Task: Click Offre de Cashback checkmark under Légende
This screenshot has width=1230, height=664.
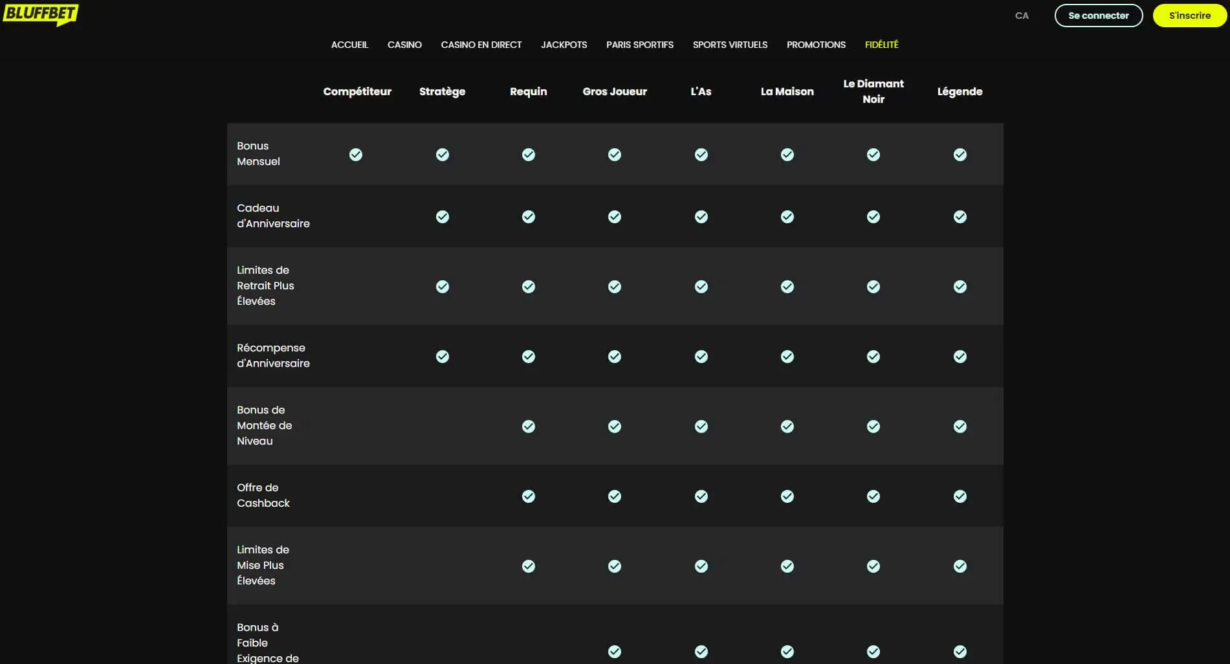Action: pyautogui.click(x=960, y=496)
